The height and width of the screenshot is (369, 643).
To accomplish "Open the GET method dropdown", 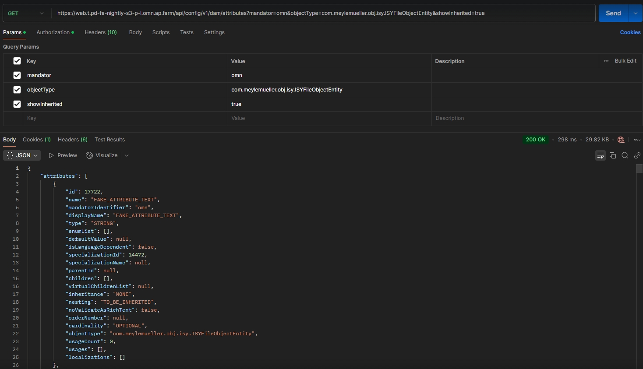I will pos(26,13).
